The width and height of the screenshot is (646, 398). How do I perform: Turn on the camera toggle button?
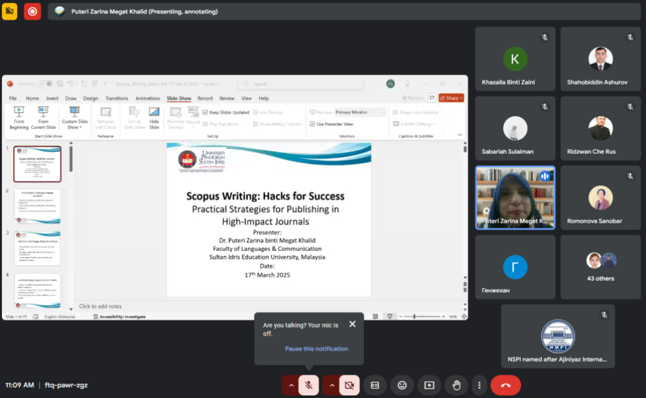349,385
